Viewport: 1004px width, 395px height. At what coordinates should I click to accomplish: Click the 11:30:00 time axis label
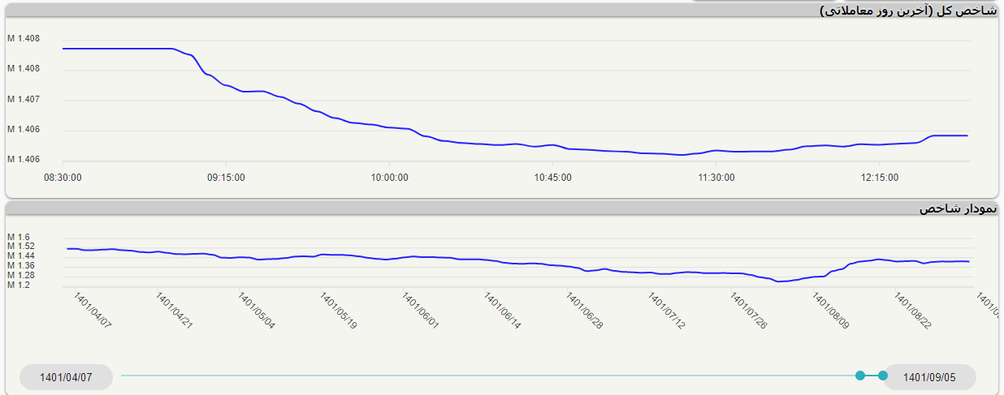point(716,178)
